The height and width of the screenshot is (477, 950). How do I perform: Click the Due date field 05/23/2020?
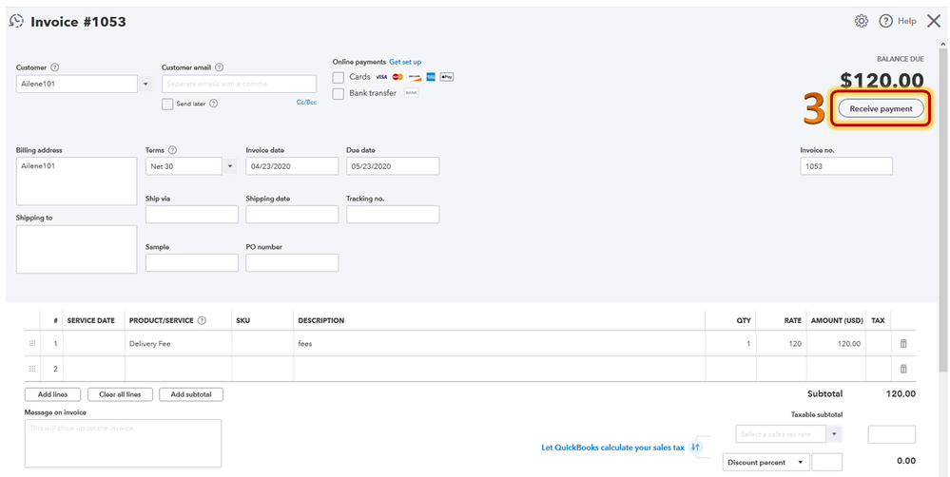coord(393,166)
